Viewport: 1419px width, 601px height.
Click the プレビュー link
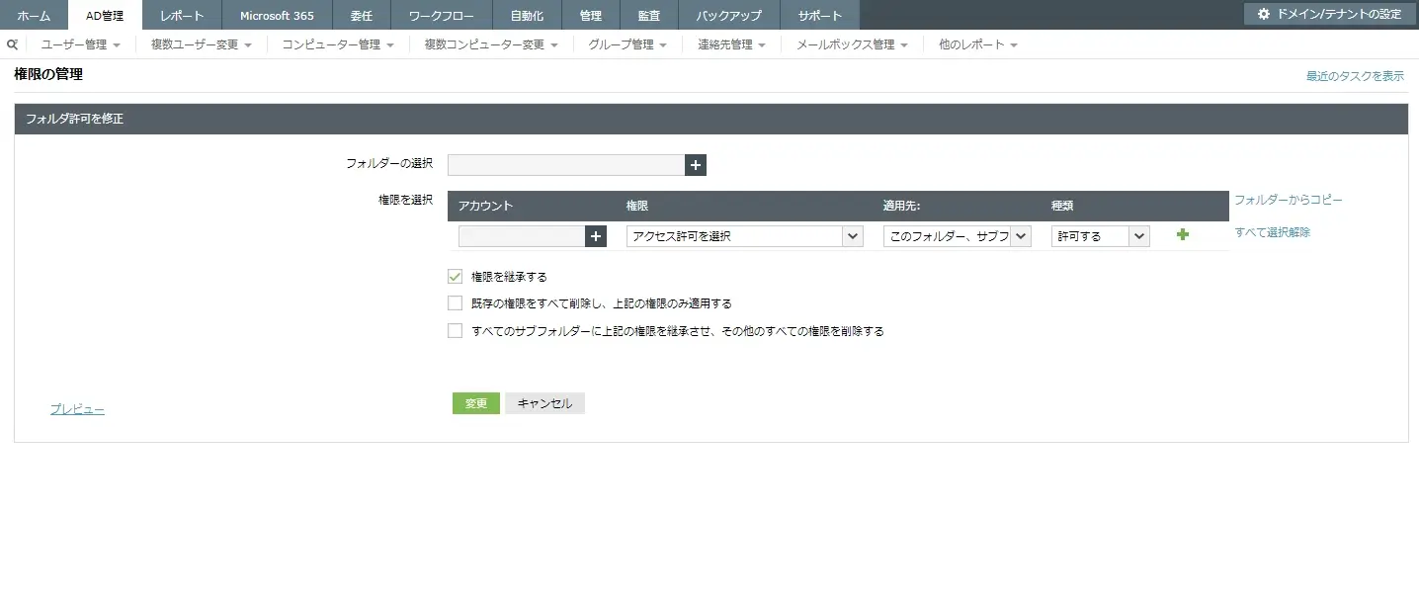(x=77, y=409)
